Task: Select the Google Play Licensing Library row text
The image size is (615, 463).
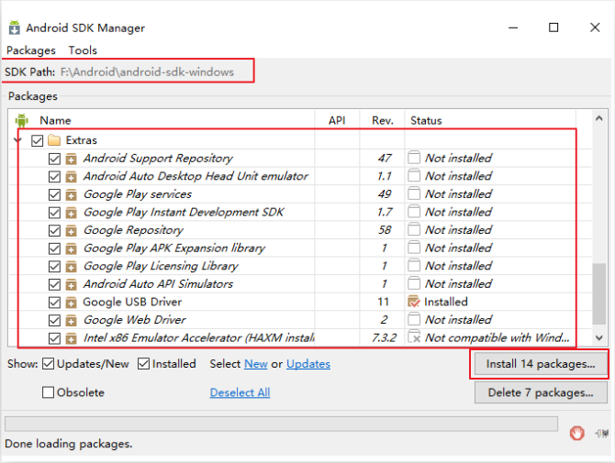Action: 161,266
